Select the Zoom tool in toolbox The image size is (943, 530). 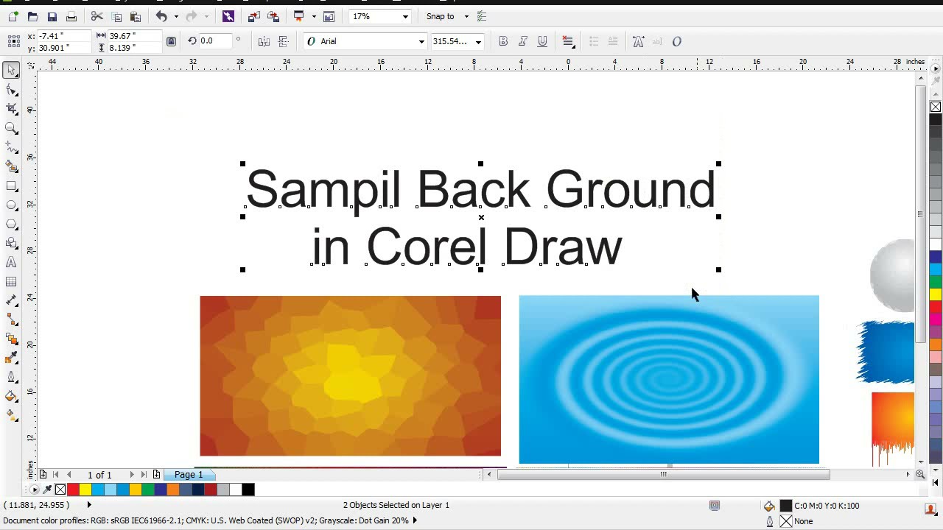click(11, 128)
